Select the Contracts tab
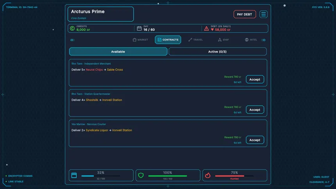336x189 pixels. 168,40
